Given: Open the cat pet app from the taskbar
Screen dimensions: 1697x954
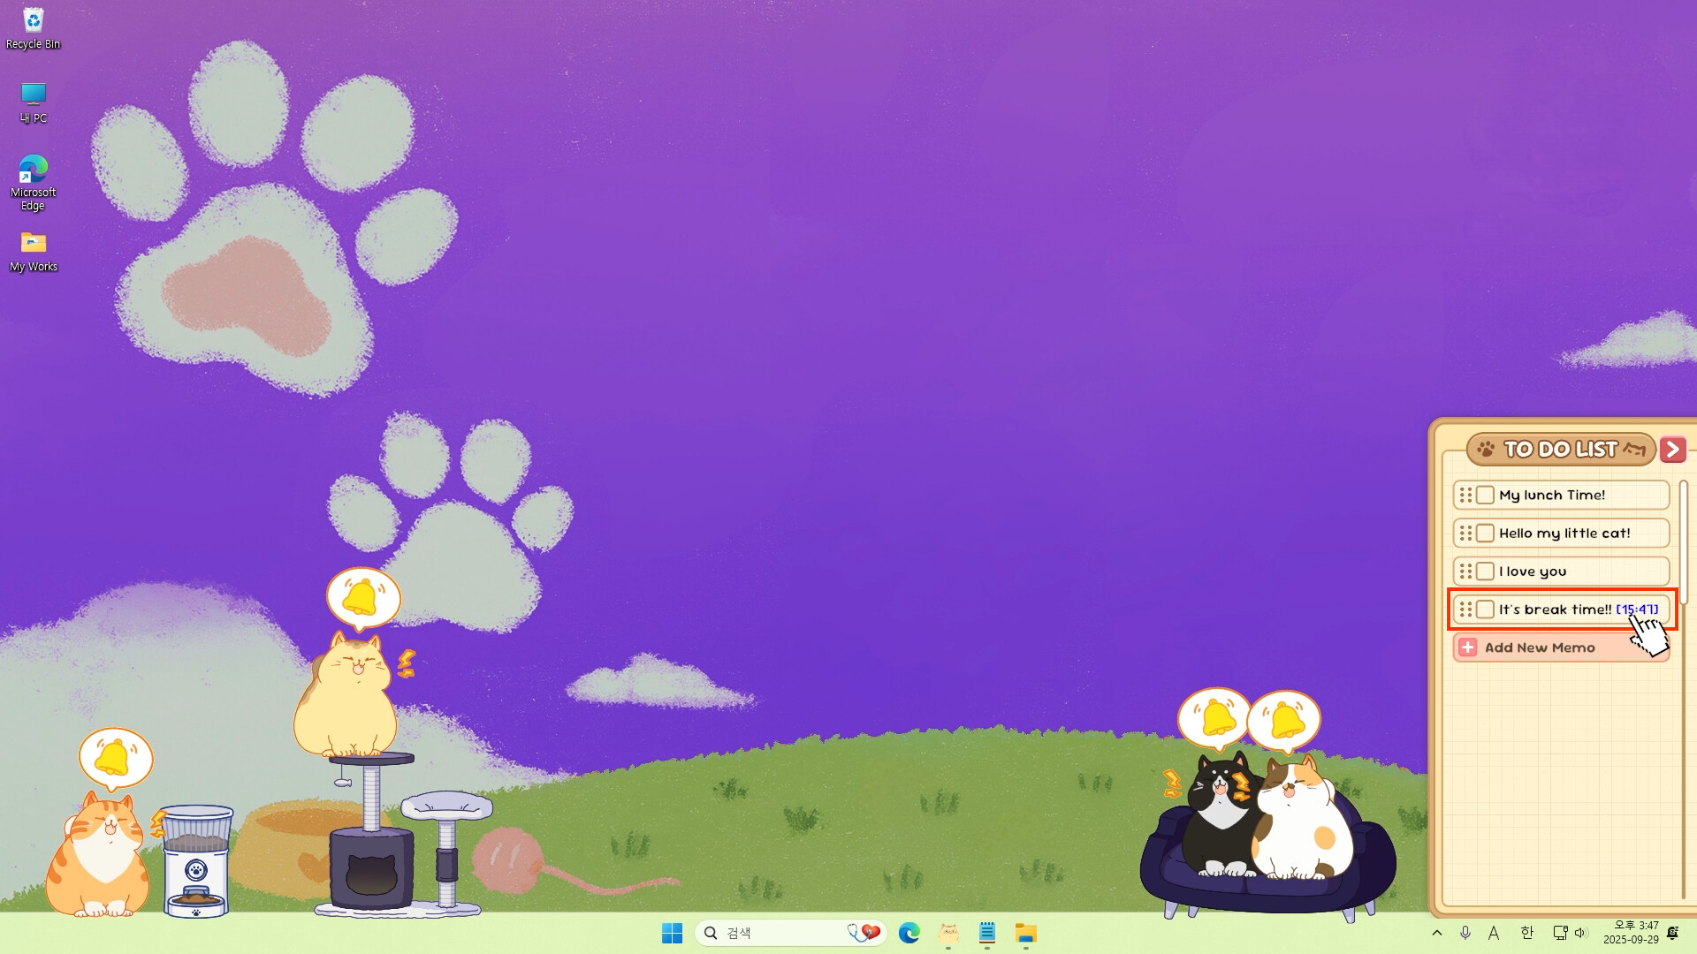Looking at the screenshot, I should click(x=948, y=933).
